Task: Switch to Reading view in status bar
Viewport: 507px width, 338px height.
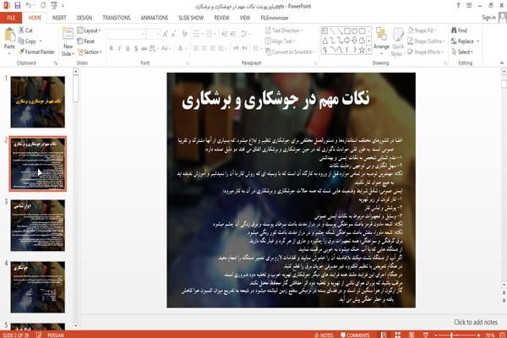Action: click(412, 335)
